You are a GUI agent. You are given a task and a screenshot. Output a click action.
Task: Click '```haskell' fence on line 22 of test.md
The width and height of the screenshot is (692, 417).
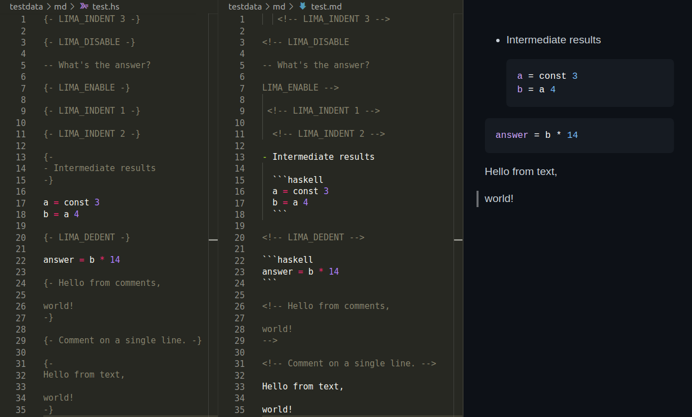(287, 260)
